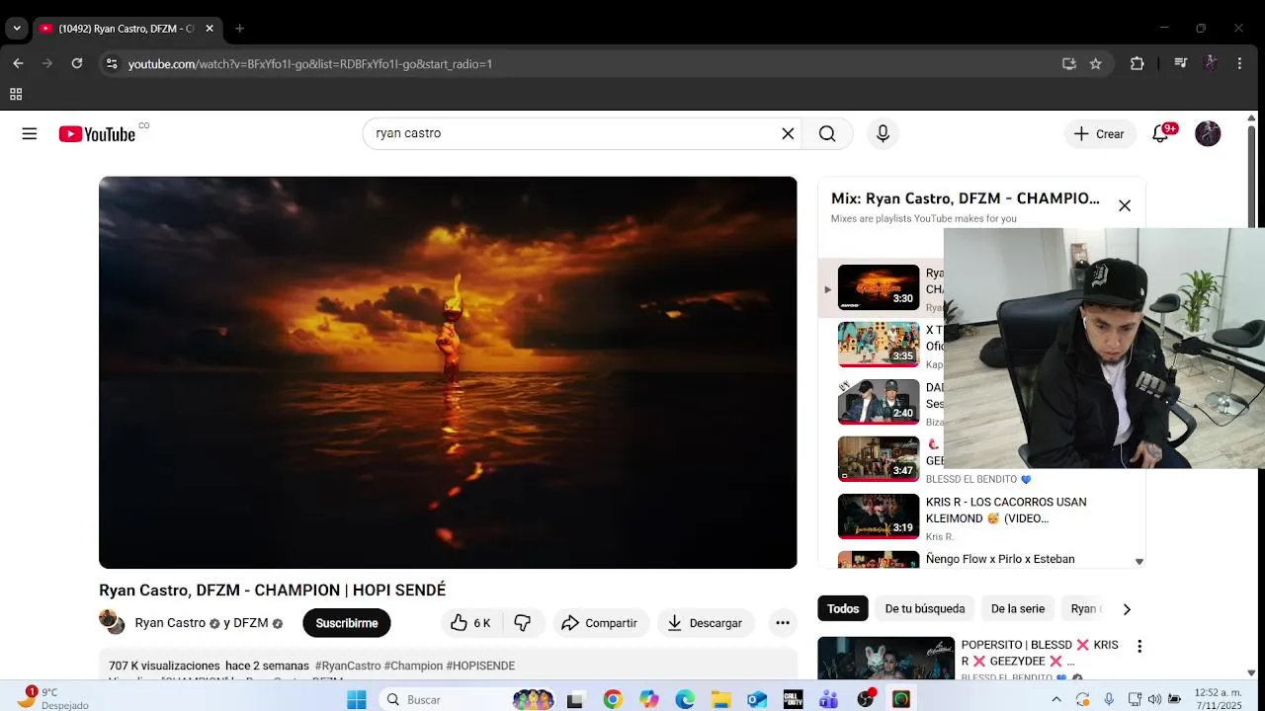Like the video with thumbs up
The height and width of the screenshot is (711, 1265).
(x=470, y=623)
